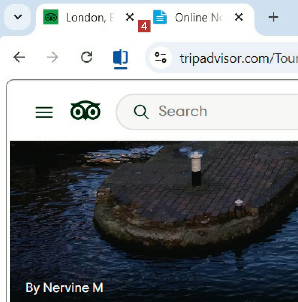Click Tripadvisor favicon on London tab
Screen dimensions: 298x302
point(51,17)
